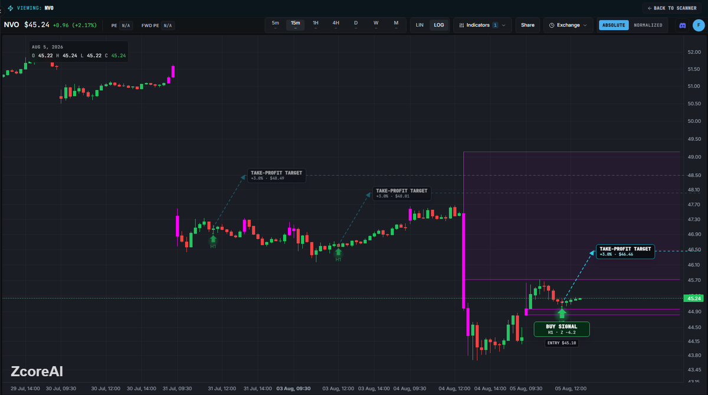
Task: Click the 43.80 price axis label
Action: point(694,355)
